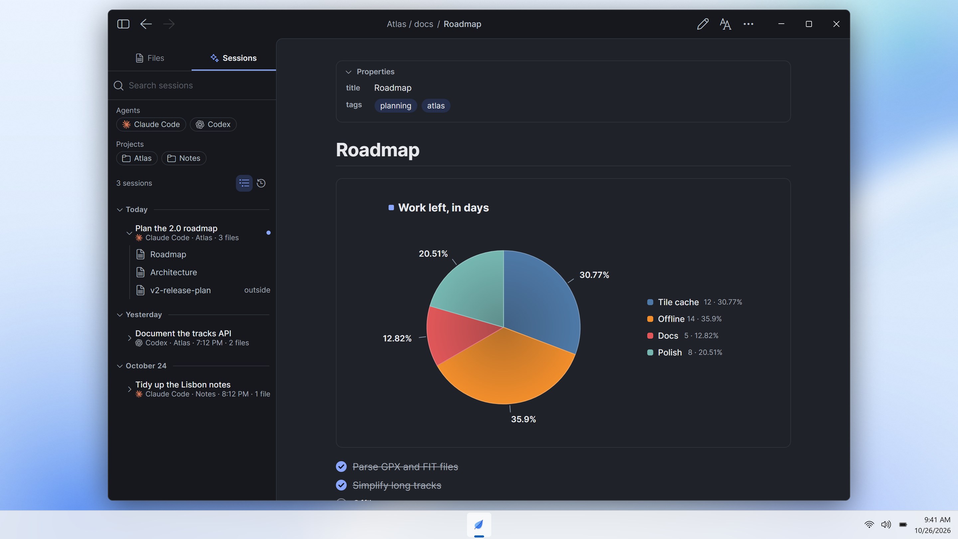Open volume control in system tray
Image resolution: width=958 pixels, height=539 pixels.
pyautogui.click(x=886, y=524)
